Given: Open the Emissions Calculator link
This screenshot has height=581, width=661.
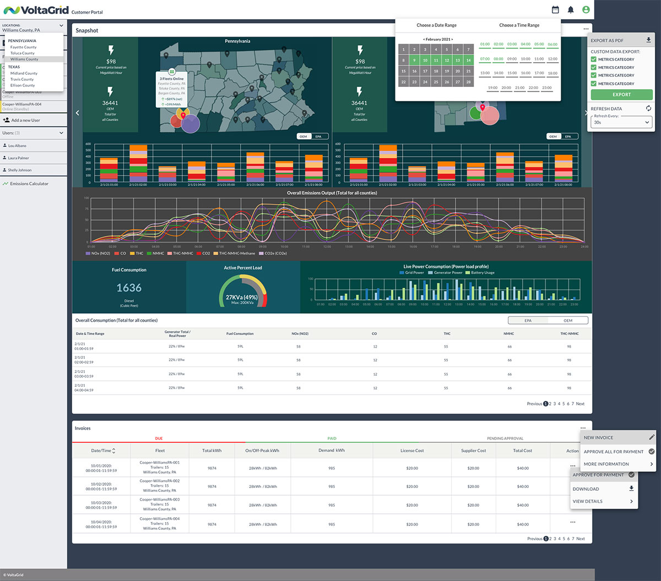Looking at the screenshot, I should (x=29, y=184).
